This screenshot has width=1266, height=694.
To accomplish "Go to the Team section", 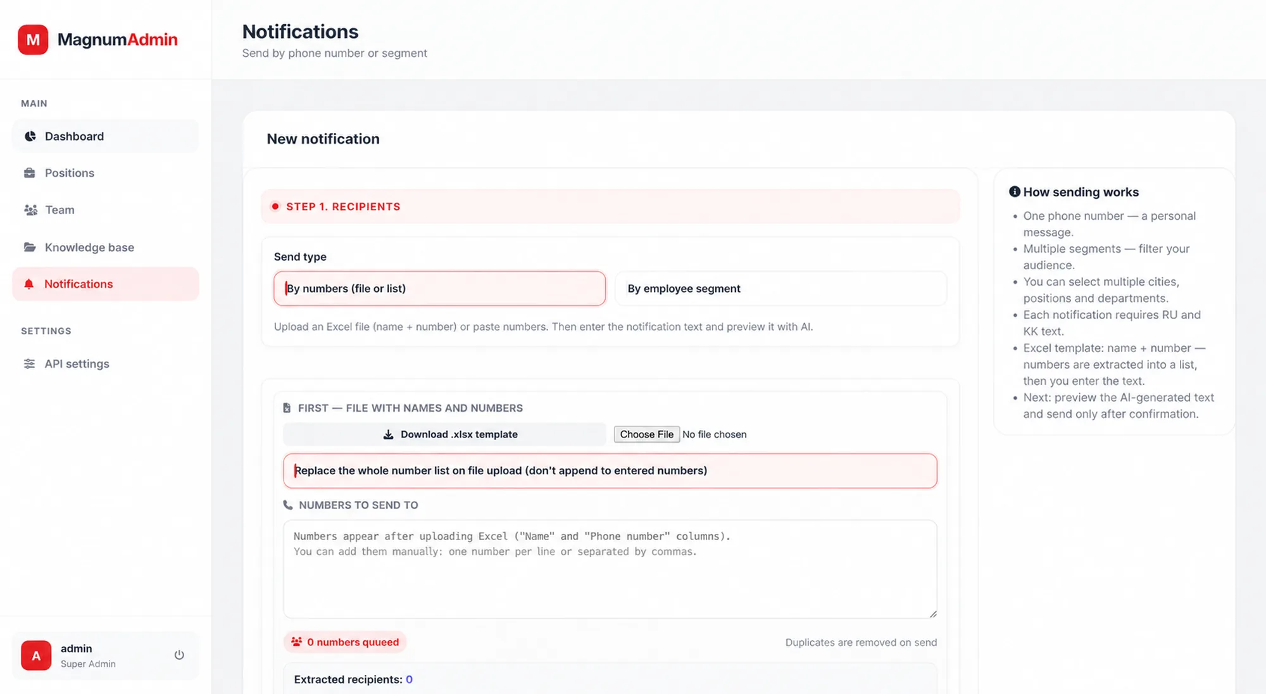I will point(105,210).
